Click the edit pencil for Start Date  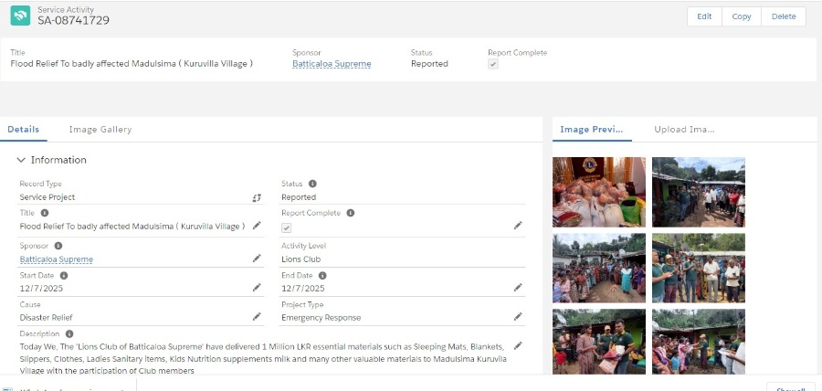tap(257, 288)
